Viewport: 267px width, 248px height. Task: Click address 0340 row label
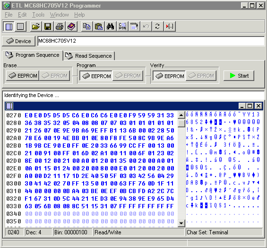(14, 214)
